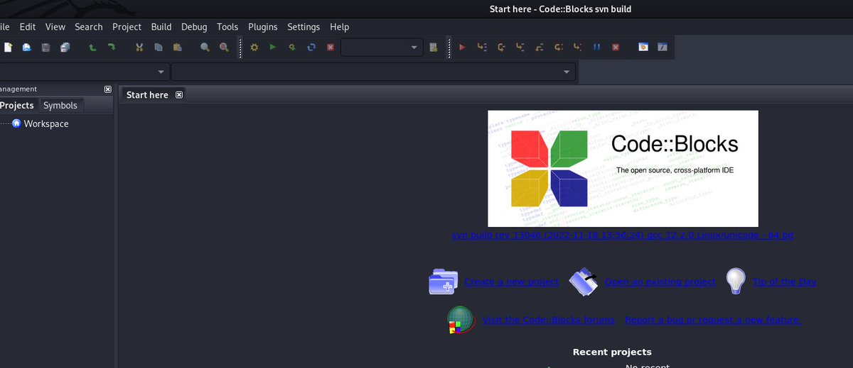Click the Paste clipboard icon
The height and width of the screenshot is (368, 853).
177,48
